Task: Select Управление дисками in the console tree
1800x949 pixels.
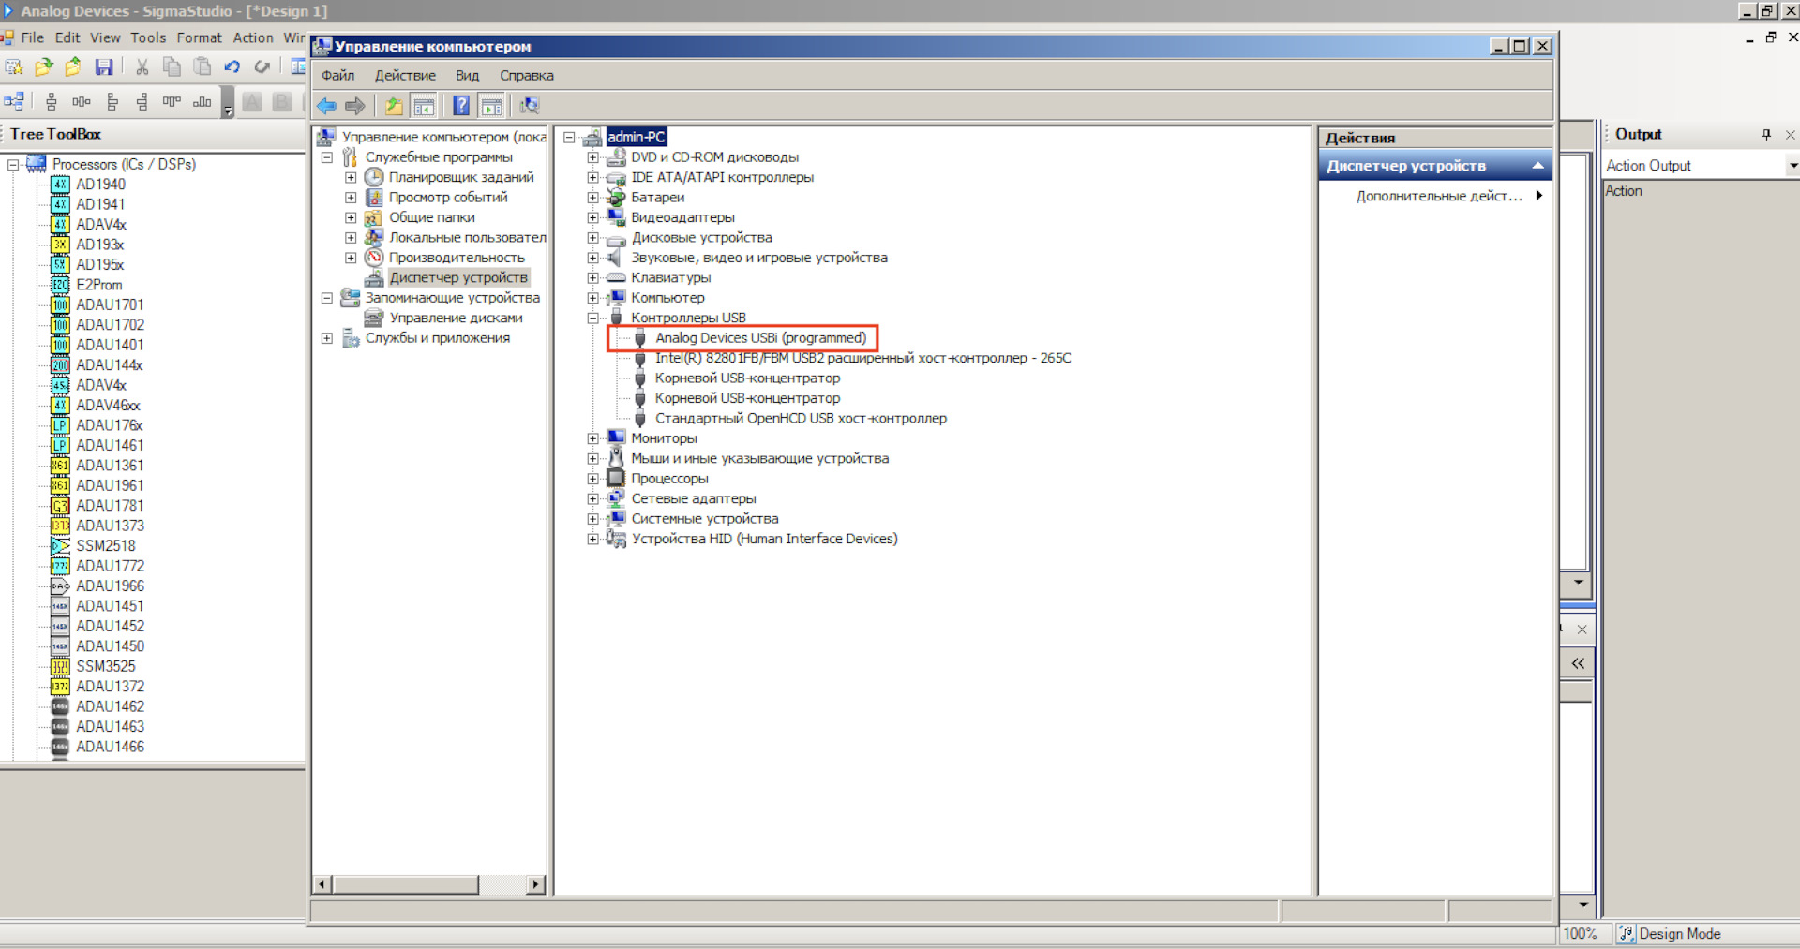Action: pos(456,319)
